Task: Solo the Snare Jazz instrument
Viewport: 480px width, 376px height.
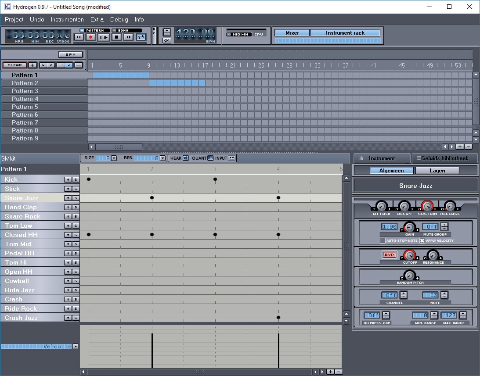Action: pyautogui.click(x=75, y=198)
